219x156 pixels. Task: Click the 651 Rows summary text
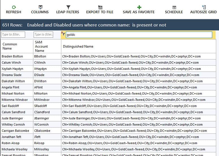pyautogui.click(x=12, y=25)
